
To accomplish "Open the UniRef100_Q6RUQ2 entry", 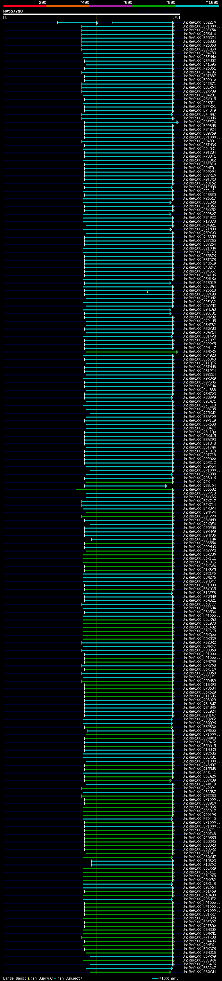I will click(x=199, y=61).
